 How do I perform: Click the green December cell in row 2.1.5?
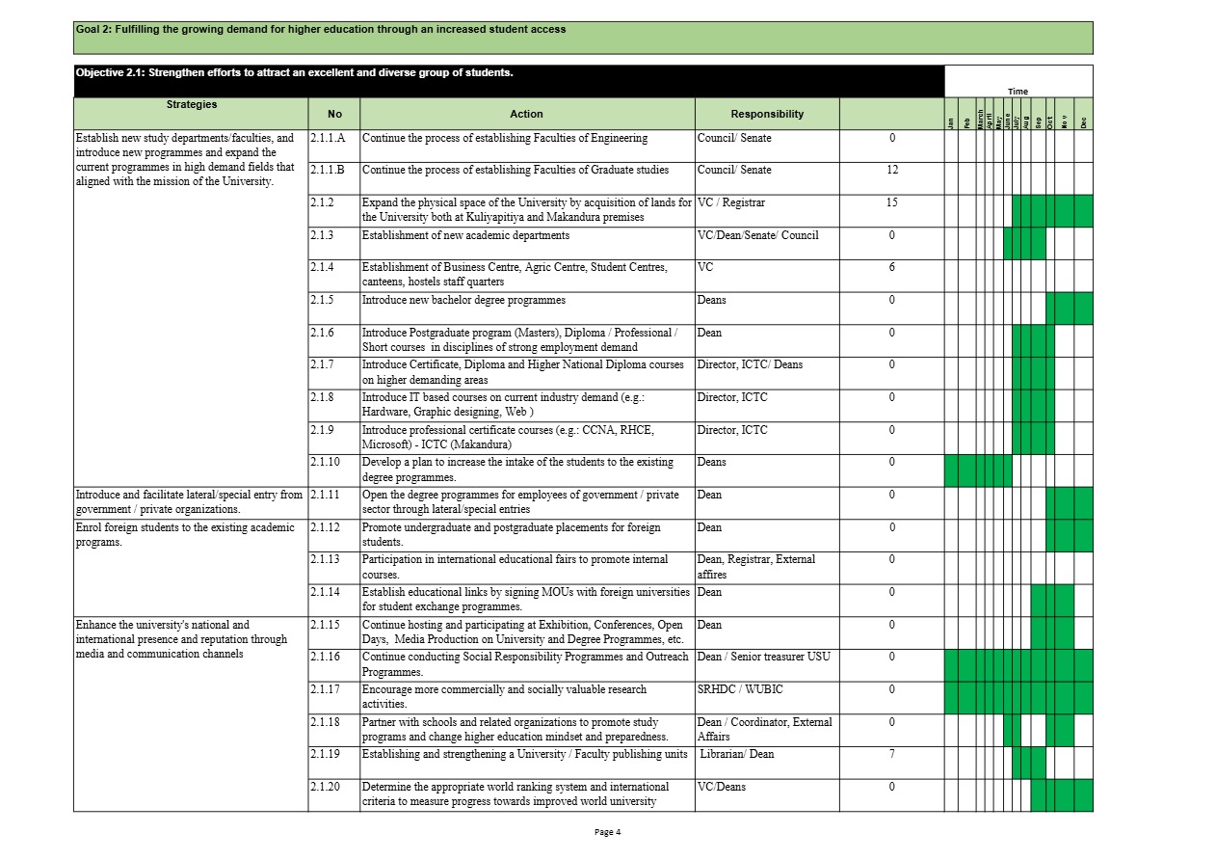[x=1083, y=309]
